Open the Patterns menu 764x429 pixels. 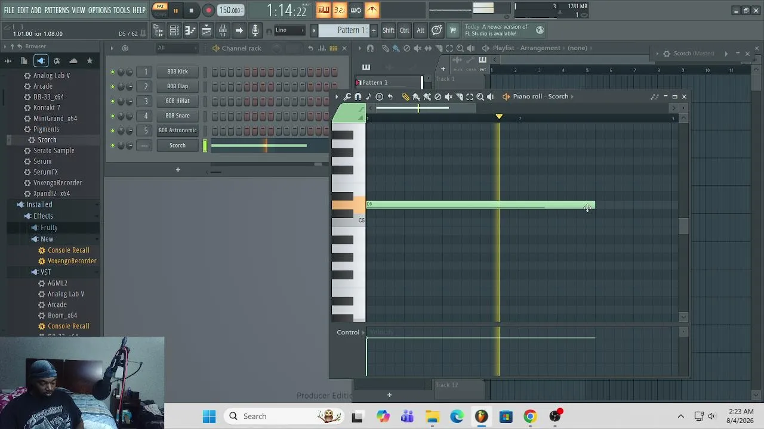[x=57, y=10]
